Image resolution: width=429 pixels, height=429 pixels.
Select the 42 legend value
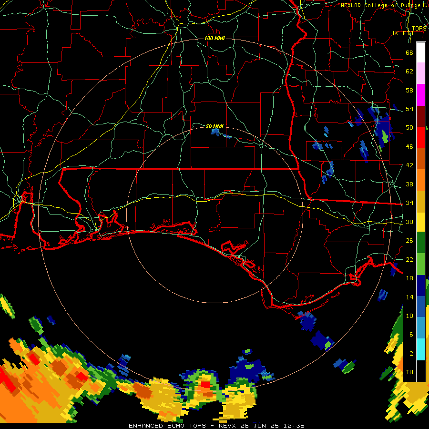(x=409, y=165)
